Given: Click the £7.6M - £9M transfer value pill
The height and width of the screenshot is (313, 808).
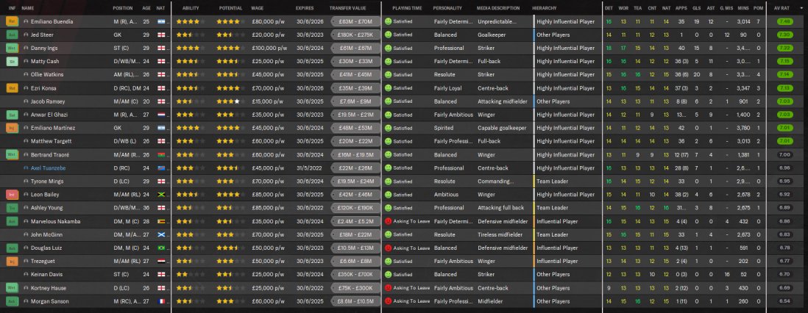Looking at the screenshot, I should (x=355, y=101).
